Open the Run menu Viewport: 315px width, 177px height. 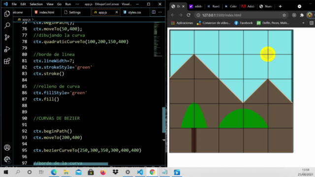click(x=68, y=4)
